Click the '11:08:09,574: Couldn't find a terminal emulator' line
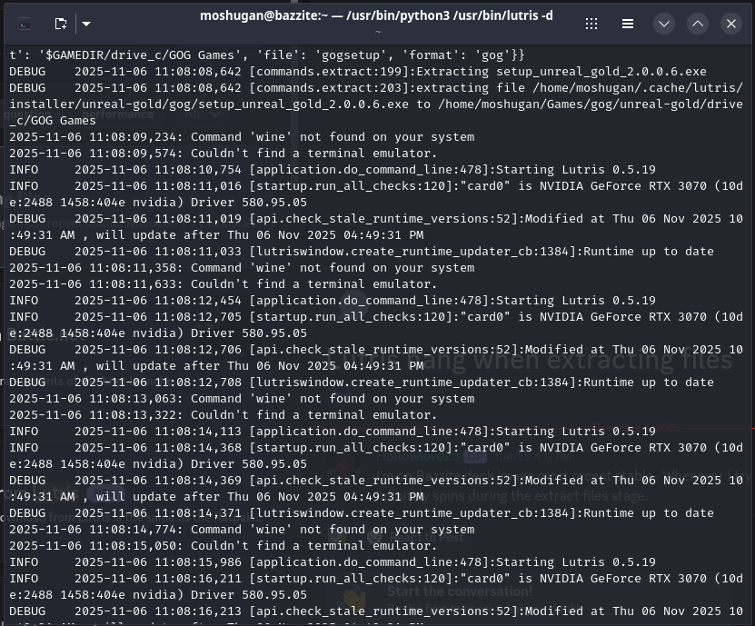This screenshot has height=626, width=755. coord(223,154)
